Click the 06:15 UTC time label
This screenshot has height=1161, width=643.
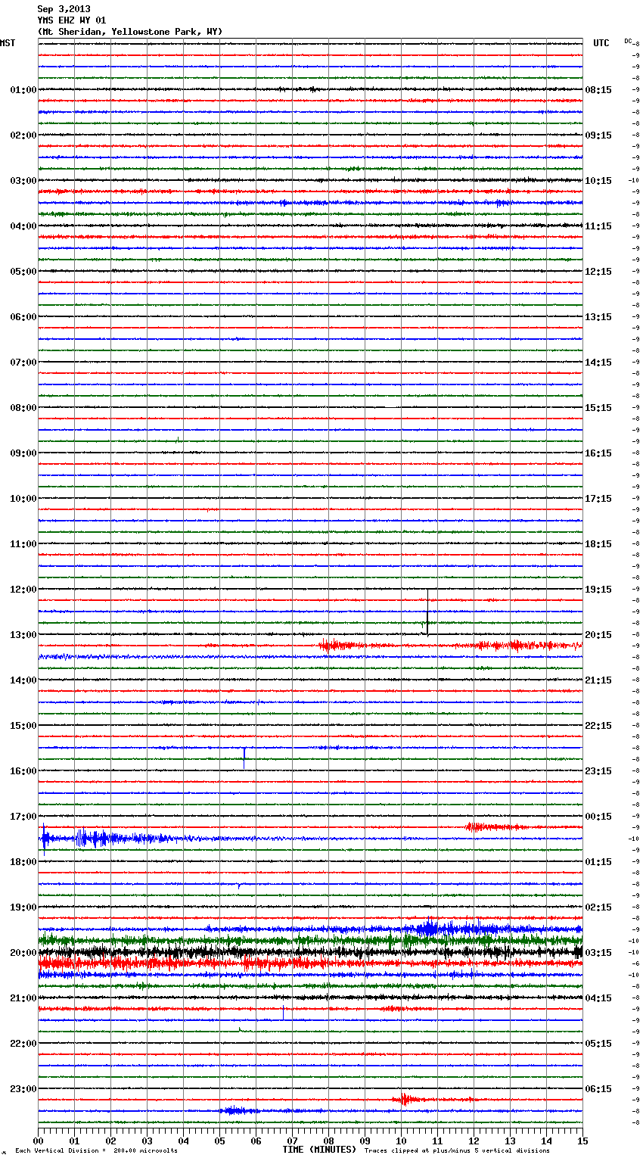(x=598, y=1089)
